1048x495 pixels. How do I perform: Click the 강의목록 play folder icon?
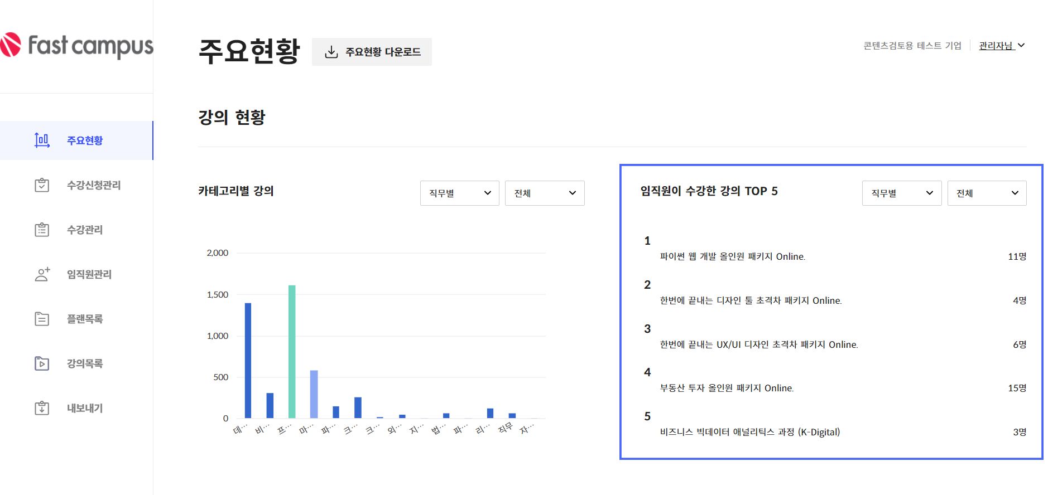(42, 363)
